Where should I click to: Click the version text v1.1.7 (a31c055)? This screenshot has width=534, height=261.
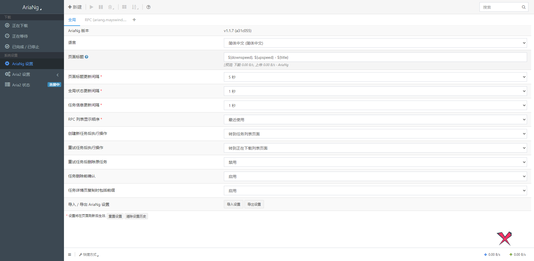[238, 31]
